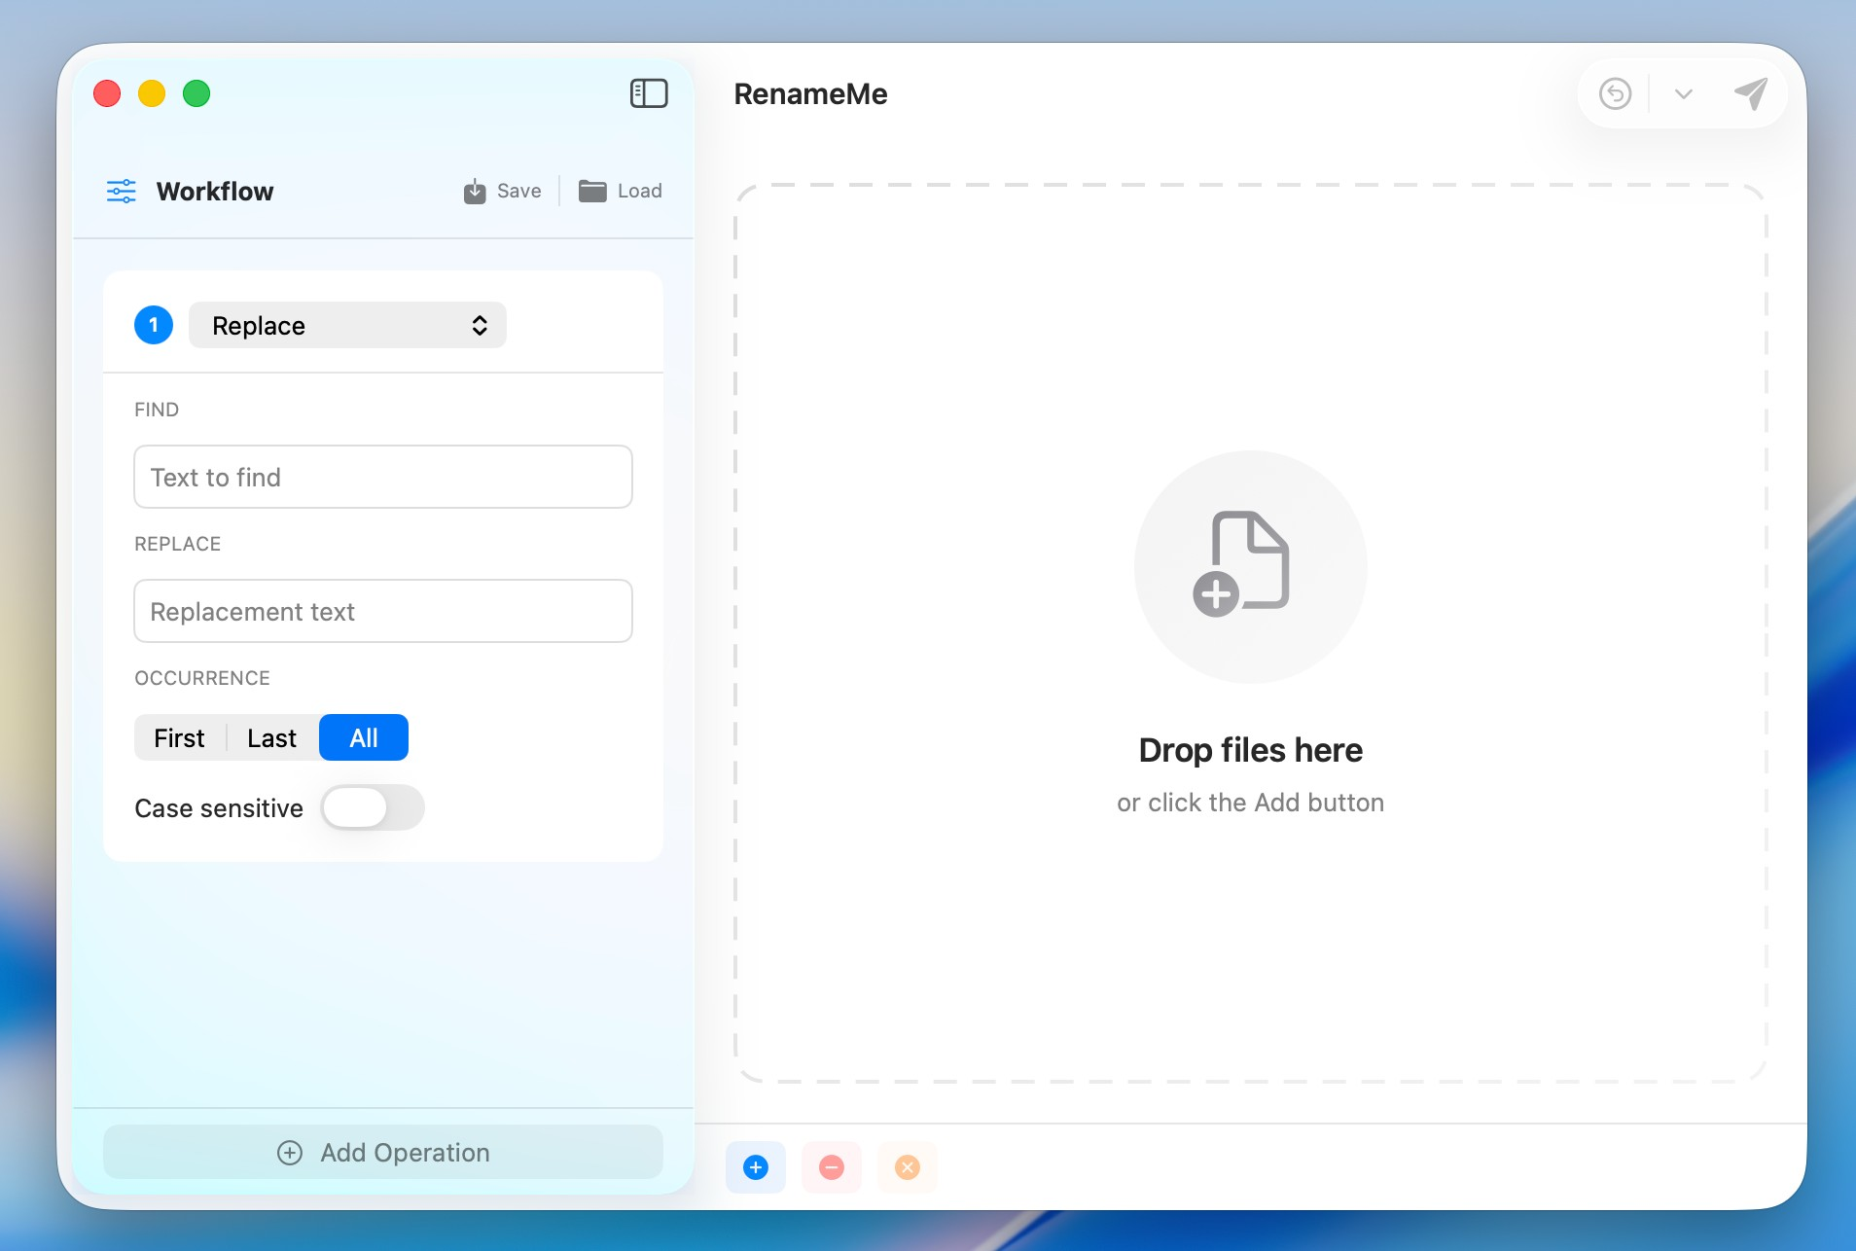Image resolution: width=1856 pixels, height=1251 pixels.
Task: Click the undo arrow icon in the toolbar
Action: (1614, 92)
